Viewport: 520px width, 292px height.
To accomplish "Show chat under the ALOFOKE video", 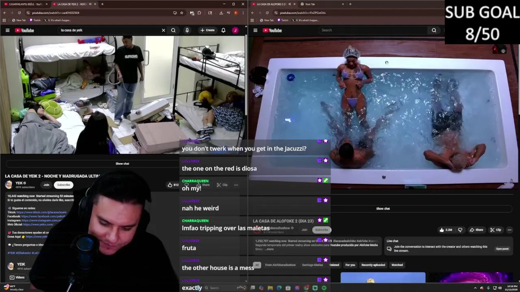I will 383,208.
